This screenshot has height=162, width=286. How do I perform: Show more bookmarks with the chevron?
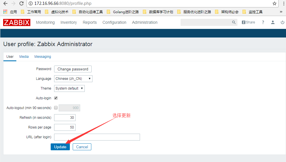point(281,12)
